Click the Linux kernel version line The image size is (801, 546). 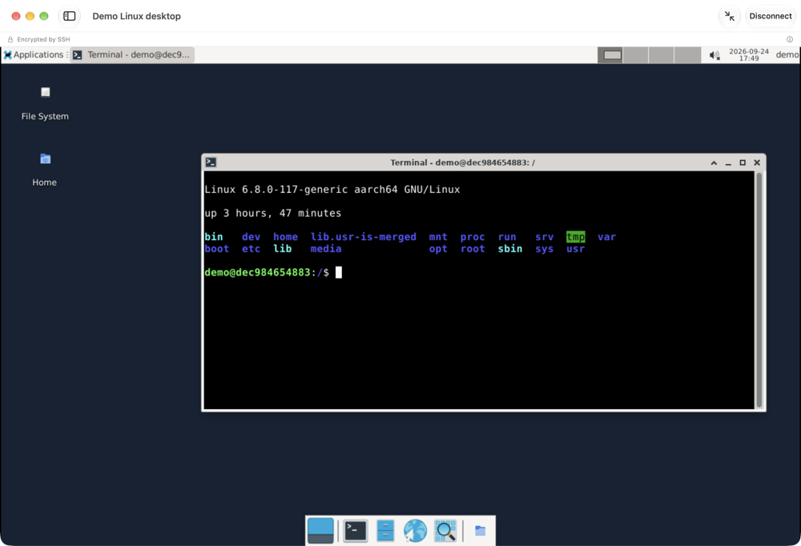tap(332, 190)
